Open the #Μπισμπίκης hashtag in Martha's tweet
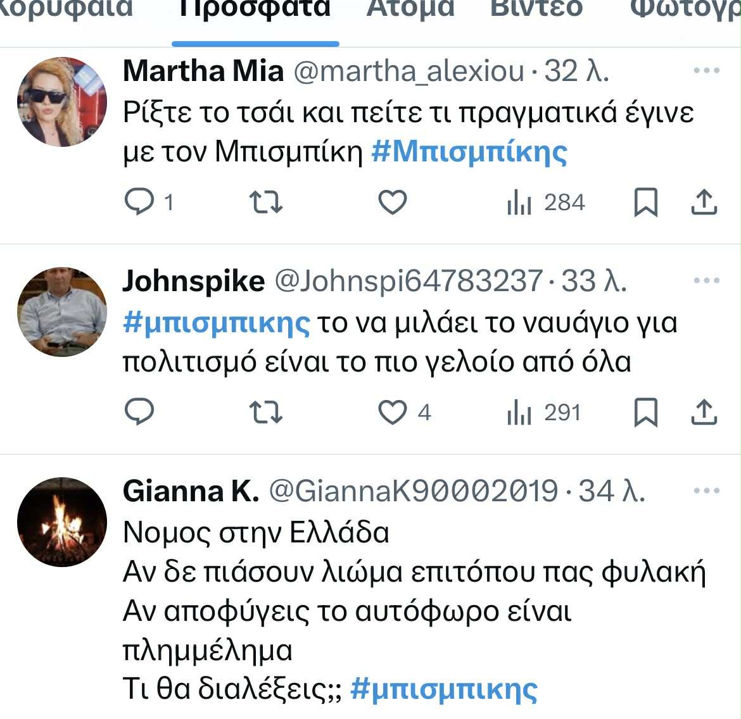 469,152
